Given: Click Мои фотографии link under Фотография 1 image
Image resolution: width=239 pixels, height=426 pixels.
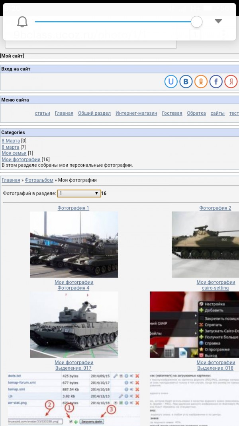Looking at the screenshot, I should pyautogui.click(x=74, y=282).
